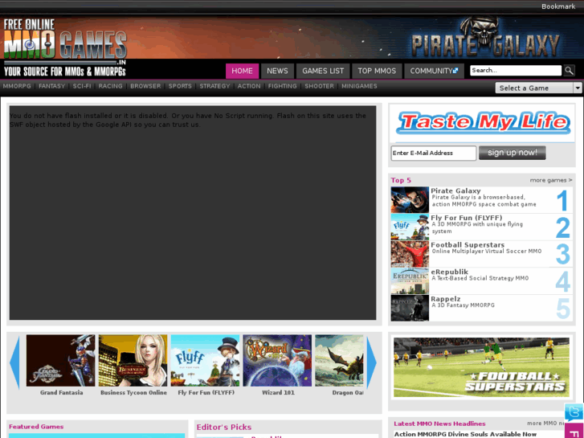Select the FANTASY category
This screenshot has width=584, height=438.
(51, 86)
